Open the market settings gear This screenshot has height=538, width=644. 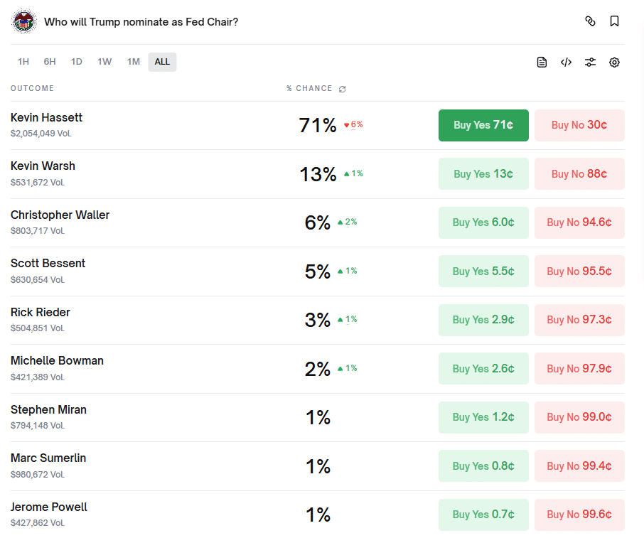coord(614,62)
